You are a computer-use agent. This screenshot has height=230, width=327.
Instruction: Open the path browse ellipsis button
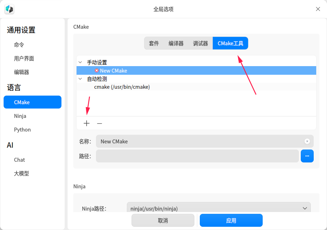click(x=307, y=156)
